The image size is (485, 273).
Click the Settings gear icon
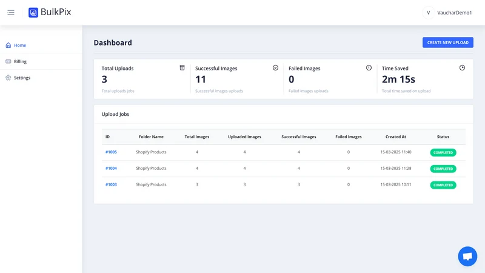(8, 78)
